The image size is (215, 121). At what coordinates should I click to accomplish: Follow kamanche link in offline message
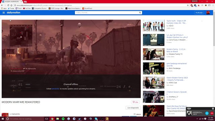point(55,89)
